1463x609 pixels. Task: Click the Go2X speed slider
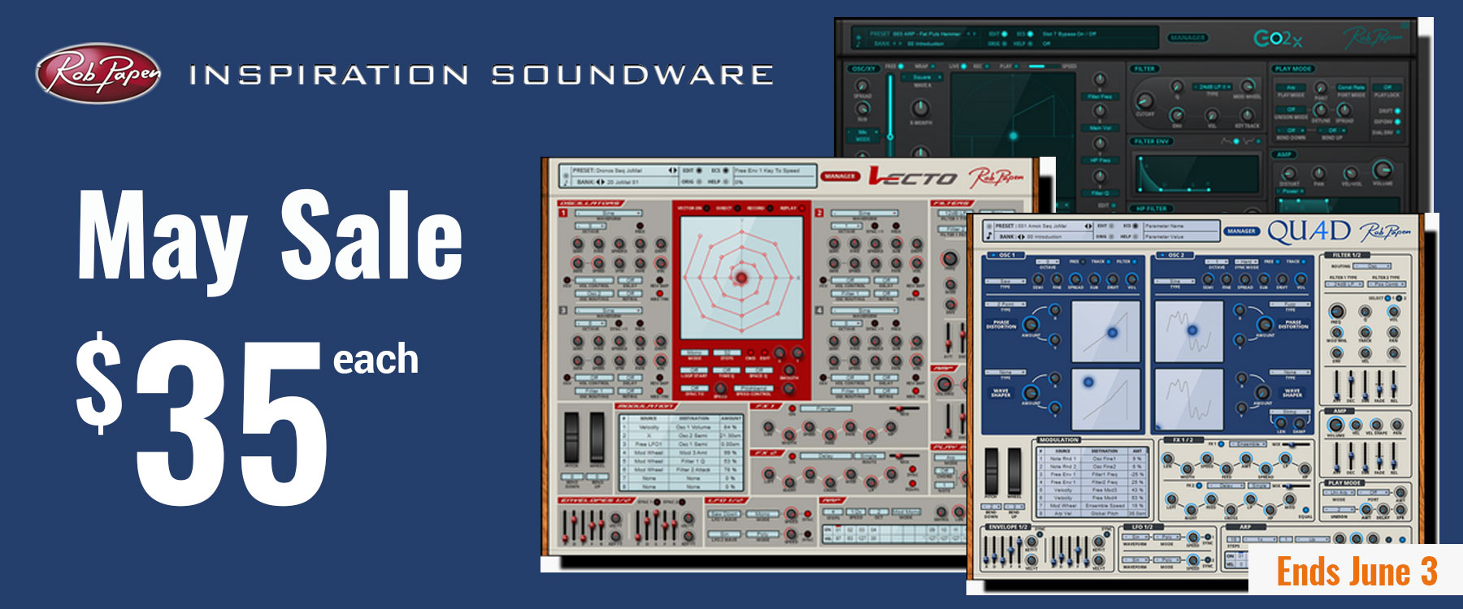[x=1044, y=66]
